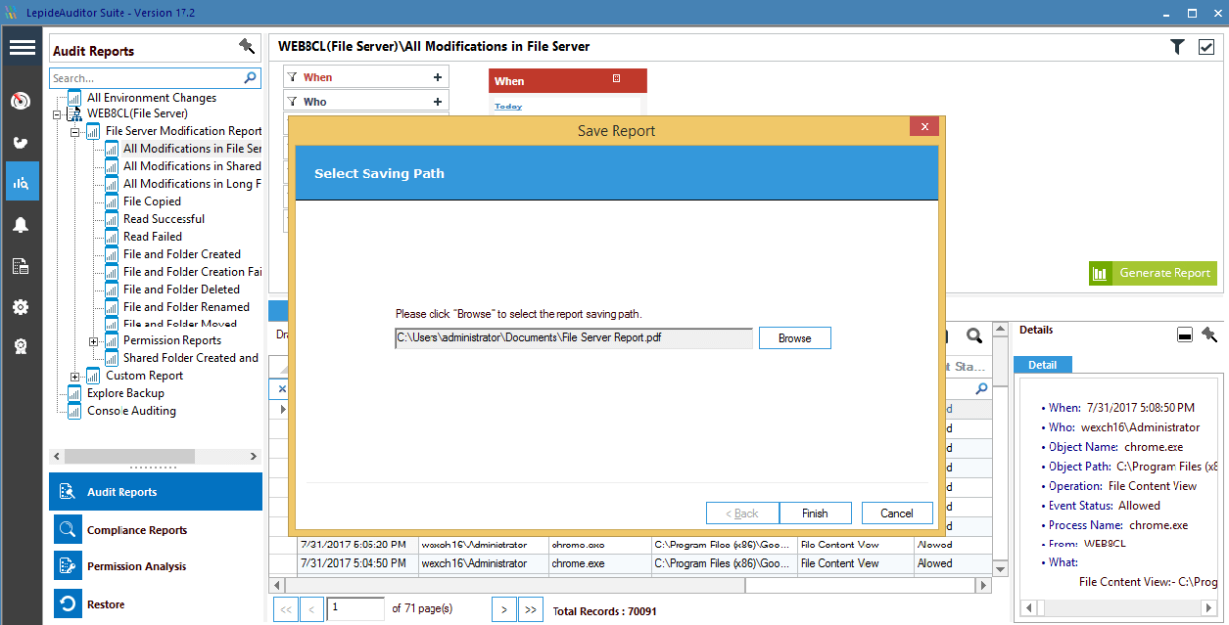
Task: Click the filter funnel icon at top right
Action: click(1178, 46)
